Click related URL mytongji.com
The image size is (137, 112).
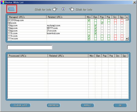(54, 26)
